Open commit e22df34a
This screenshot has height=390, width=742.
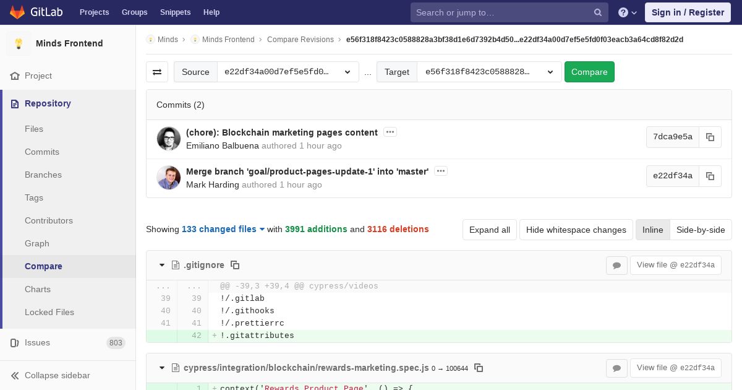(673, 176)
